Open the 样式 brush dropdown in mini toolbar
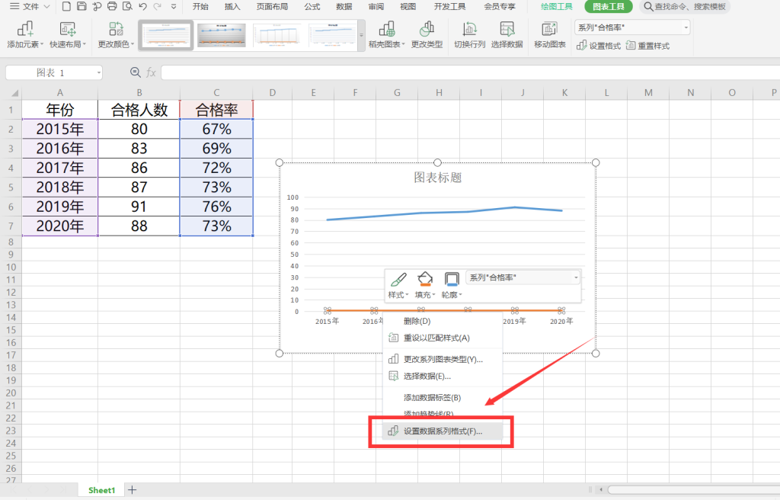 tap(398, 285)
